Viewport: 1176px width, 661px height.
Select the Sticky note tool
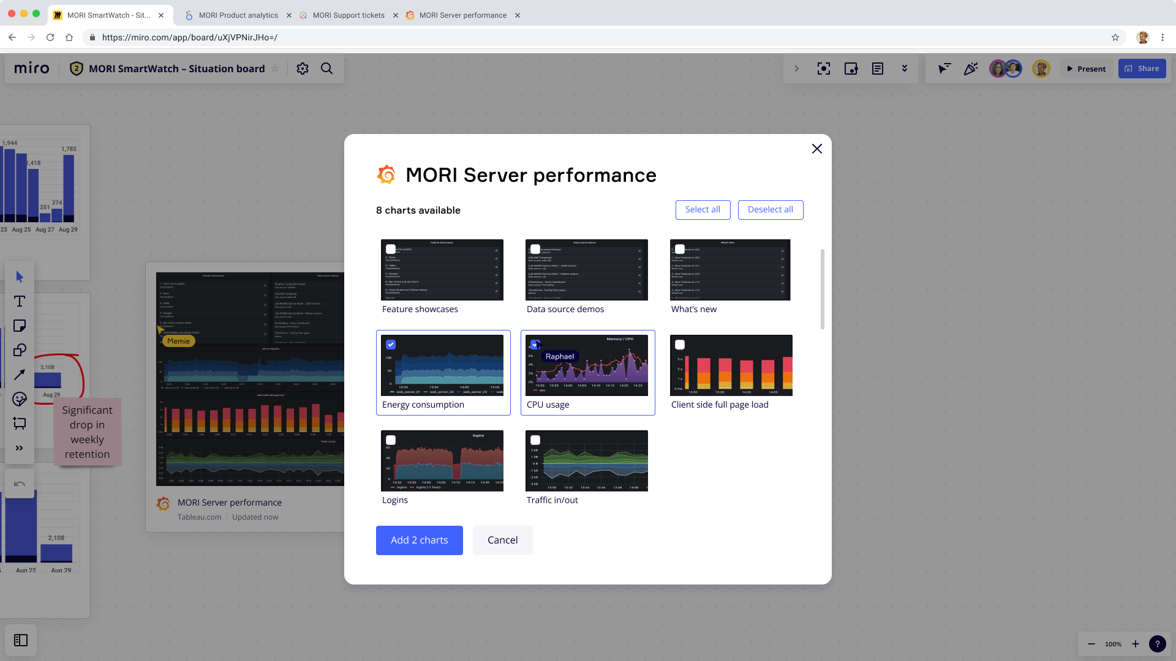pyautogui.click(x=20, y=326)
